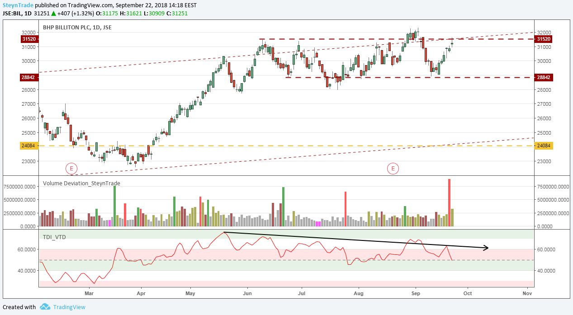
Task: Click the green up-triangle price change icon
Action: 53,13
